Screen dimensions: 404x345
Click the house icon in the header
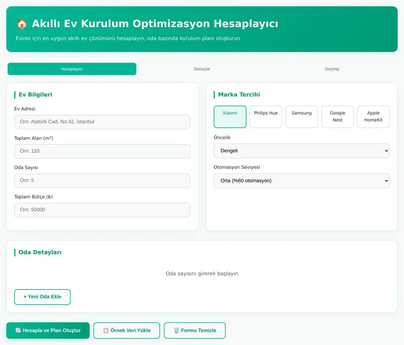[x=22, y=24]
